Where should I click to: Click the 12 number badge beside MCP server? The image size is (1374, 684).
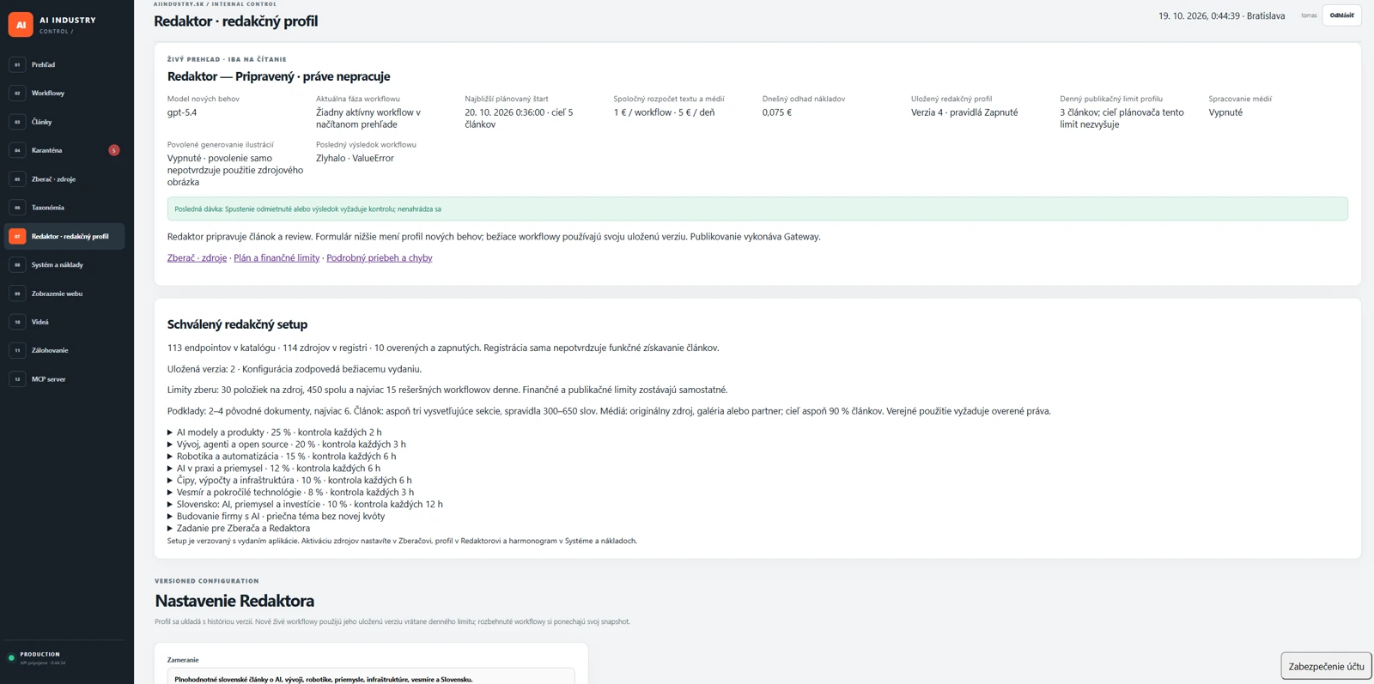17,378
